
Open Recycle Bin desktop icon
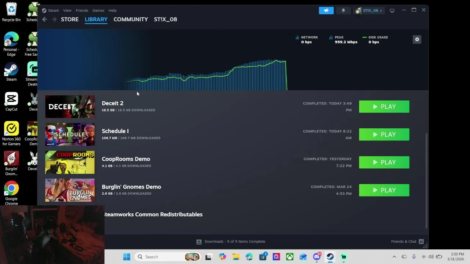coord(11,12)
